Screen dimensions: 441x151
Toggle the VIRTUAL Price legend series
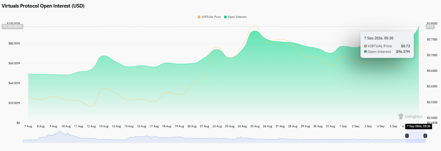coord(209,17)
